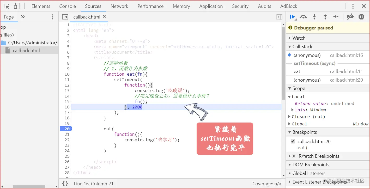Step into next function call
The image size is (370, 189).
pos(314,17)
